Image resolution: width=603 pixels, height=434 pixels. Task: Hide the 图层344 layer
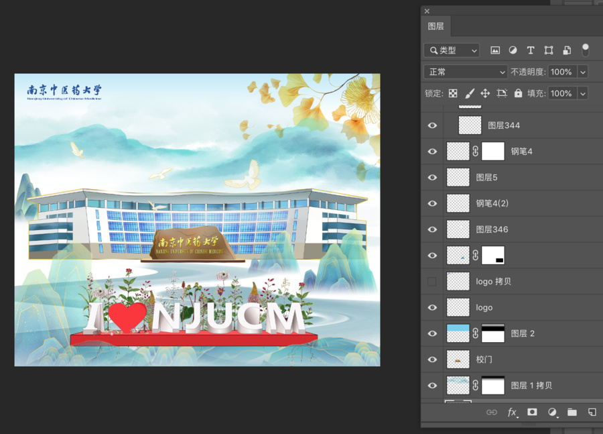(432, 125)
